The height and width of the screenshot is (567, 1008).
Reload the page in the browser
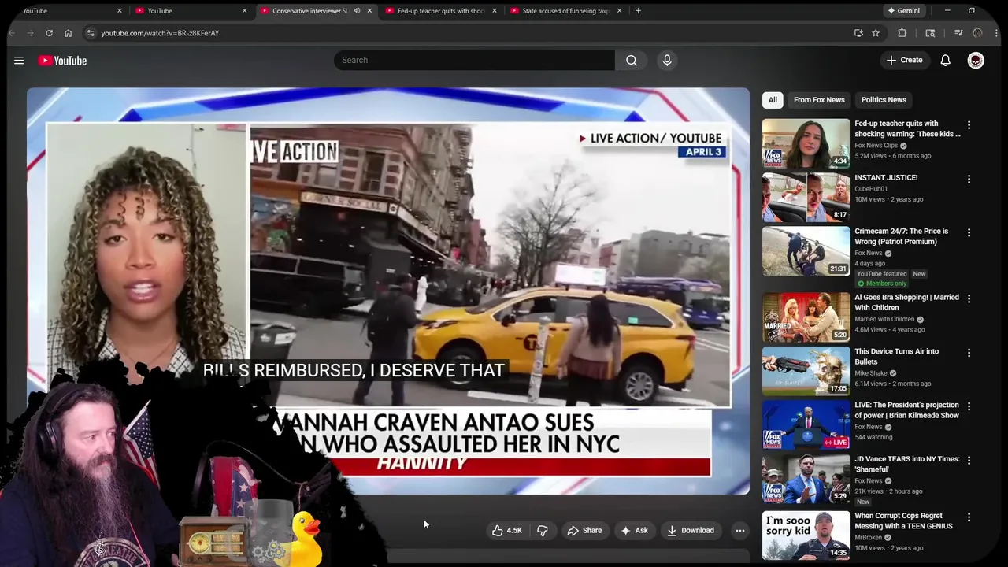coord(49,33)
